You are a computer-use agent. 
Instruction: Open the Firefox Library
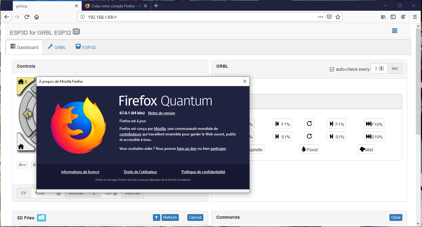(383, 17)
